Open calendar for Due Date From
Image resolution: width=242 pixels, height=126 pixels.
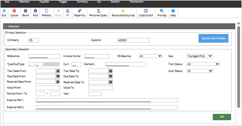(x=58, y=76)
